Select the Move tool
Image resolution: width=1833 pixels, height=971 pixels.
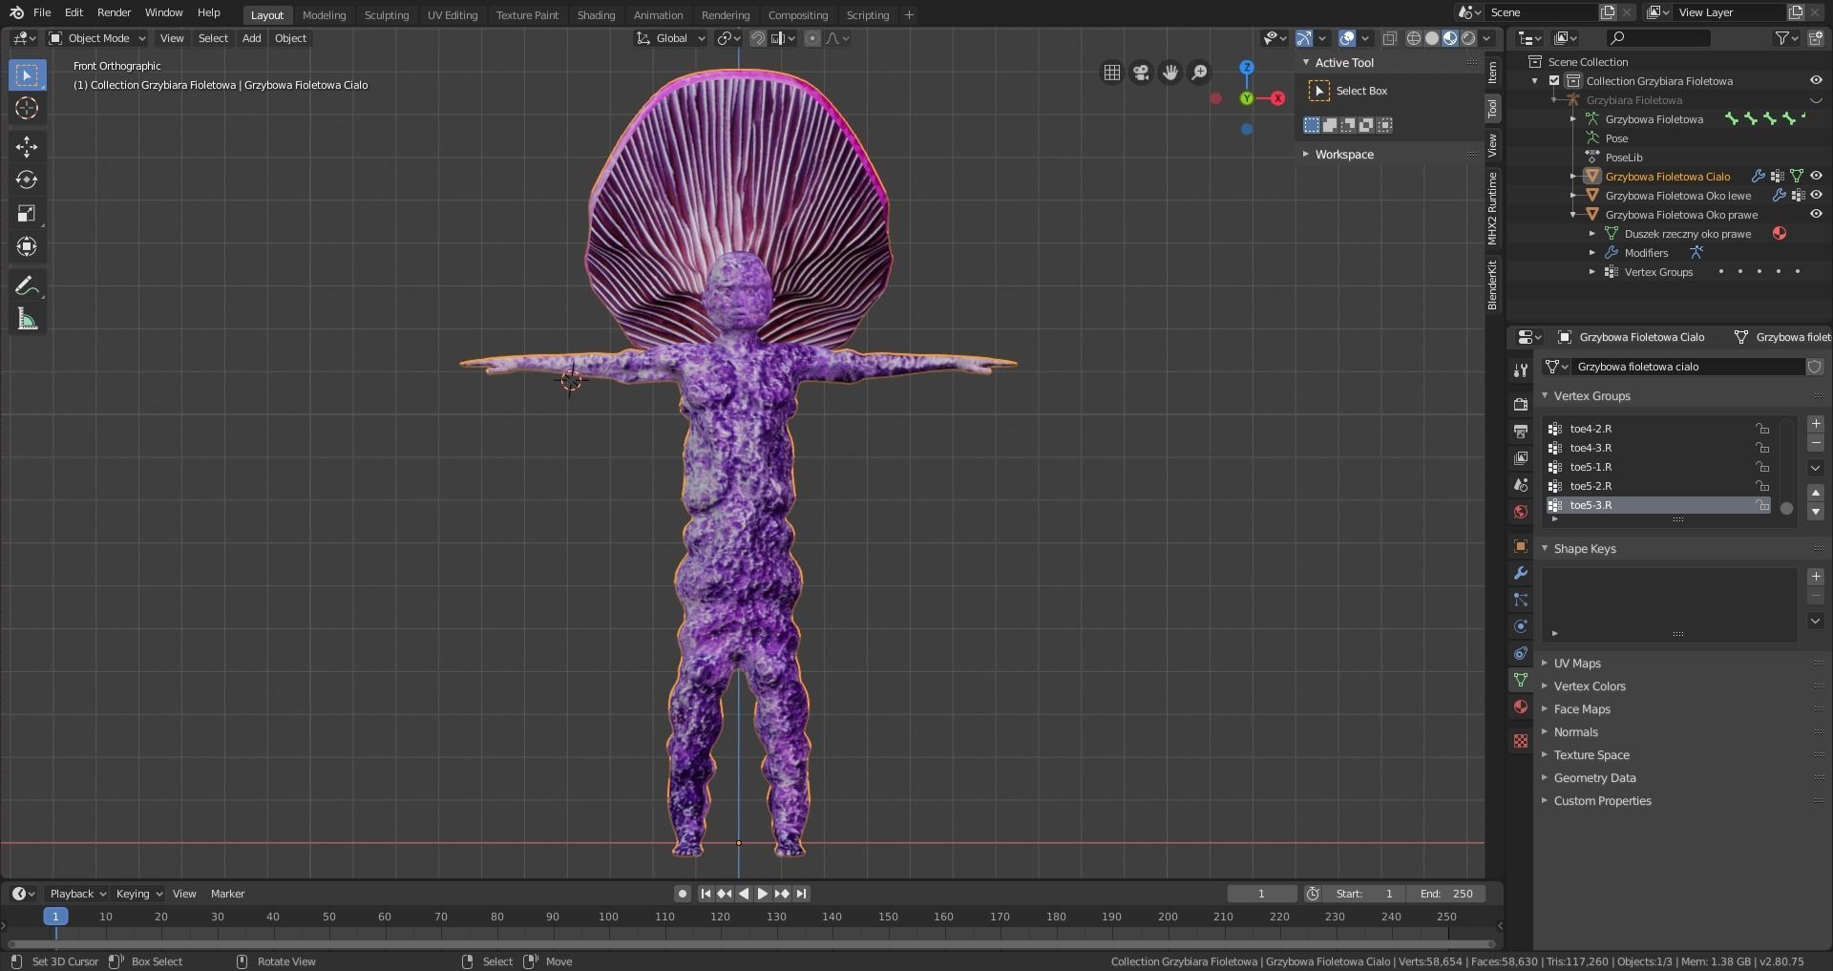[x=27, y=146]
